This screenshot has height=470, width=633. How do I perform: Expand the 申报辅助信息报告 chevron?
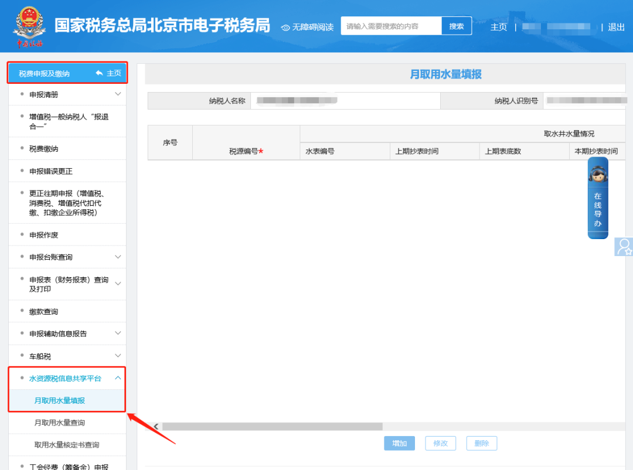click(118, 333)
